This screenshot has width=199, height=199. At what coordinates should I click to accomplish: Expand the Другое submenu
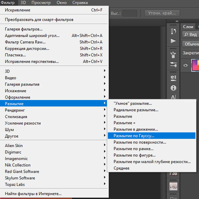click(x=54, y=136)
